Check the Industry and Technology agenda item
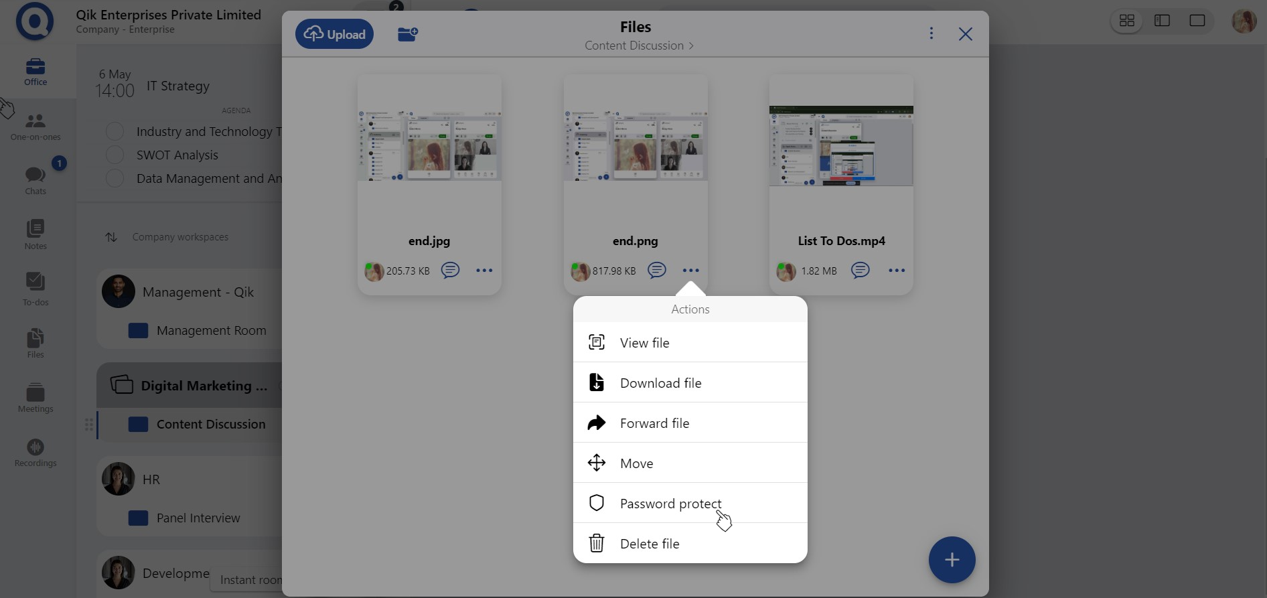 click(x=115, y=131)
